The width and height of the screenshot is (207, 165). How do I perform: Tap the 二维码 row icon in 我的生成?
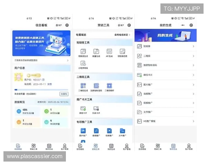(x=139, y=56)
